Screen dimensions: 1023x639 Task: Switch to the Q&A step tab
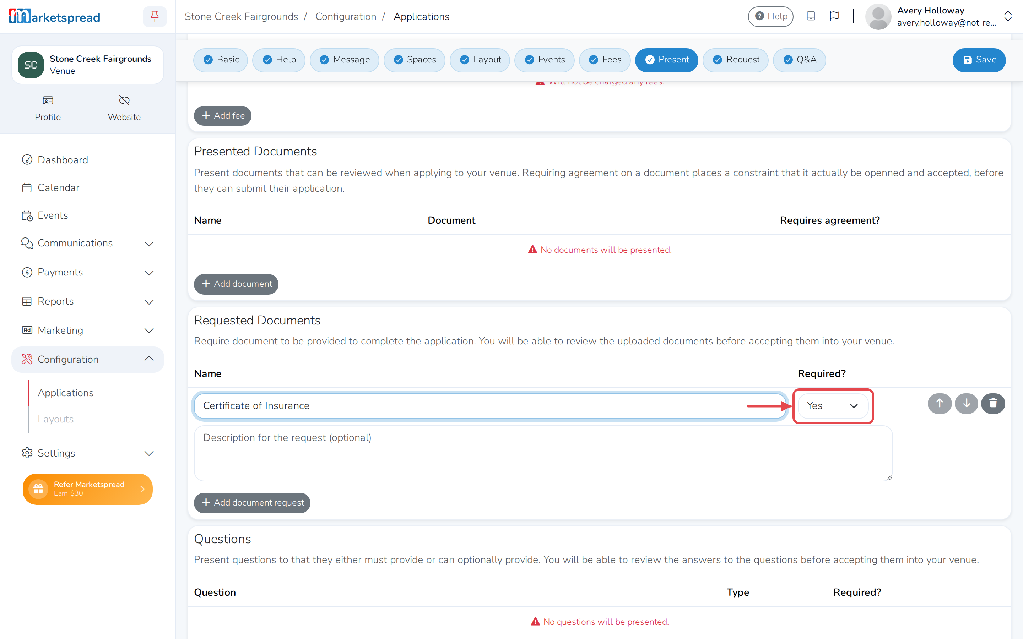[799, 60]
